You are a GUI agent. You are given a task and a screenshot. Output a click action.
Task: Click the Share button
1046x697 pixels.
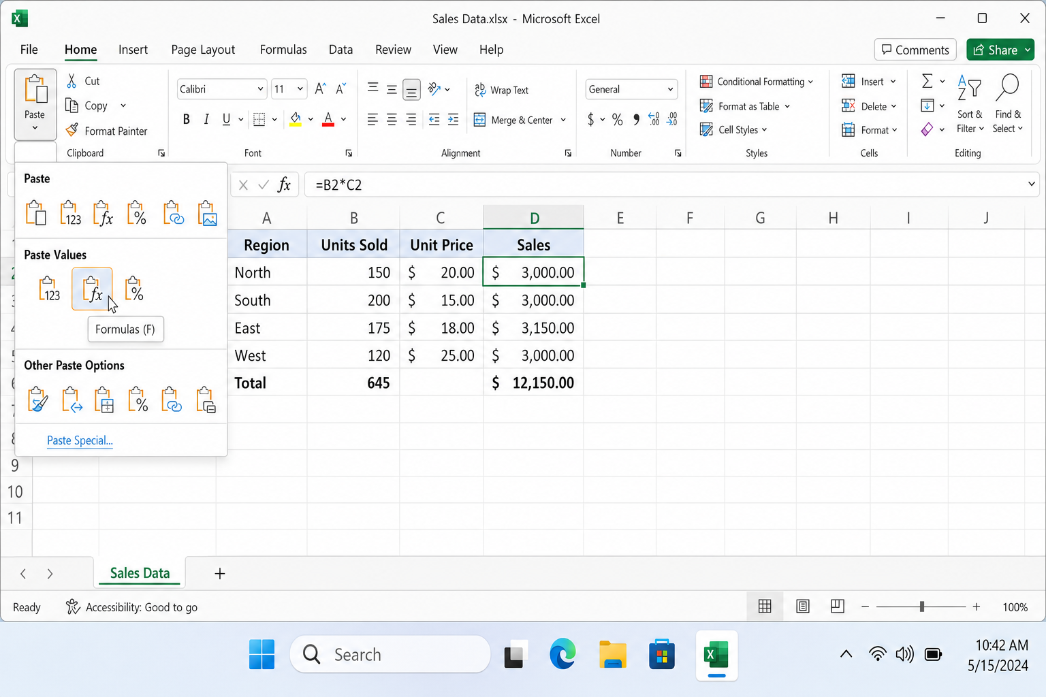1000,50
